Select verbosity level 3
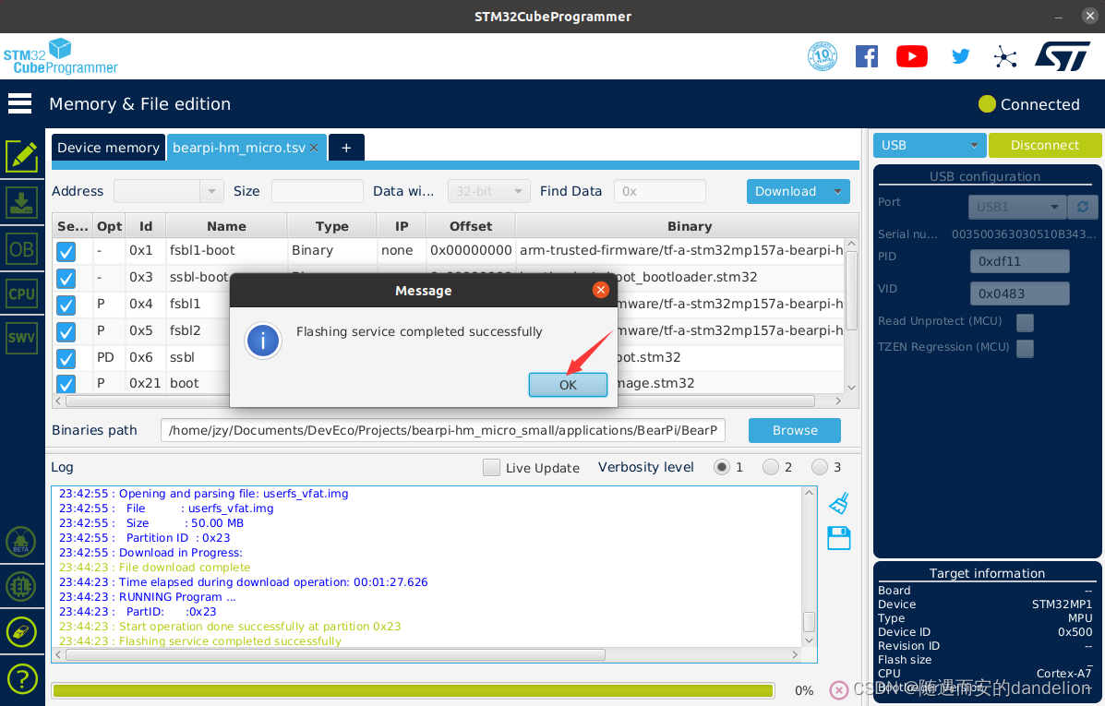Screen dimensions: 1105x706 coord(820,467)
